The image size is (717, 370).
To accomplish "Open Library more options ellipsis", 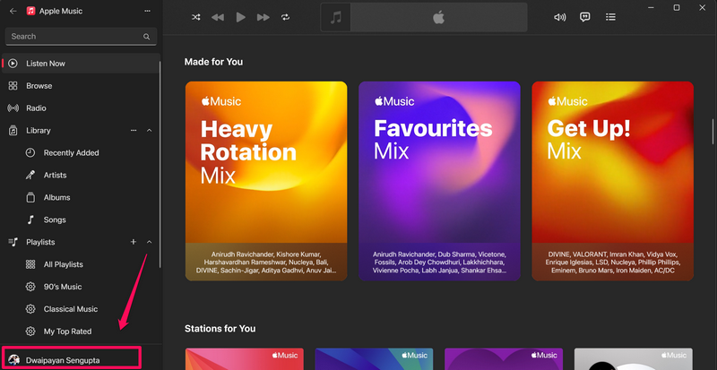I will [134, 131].
